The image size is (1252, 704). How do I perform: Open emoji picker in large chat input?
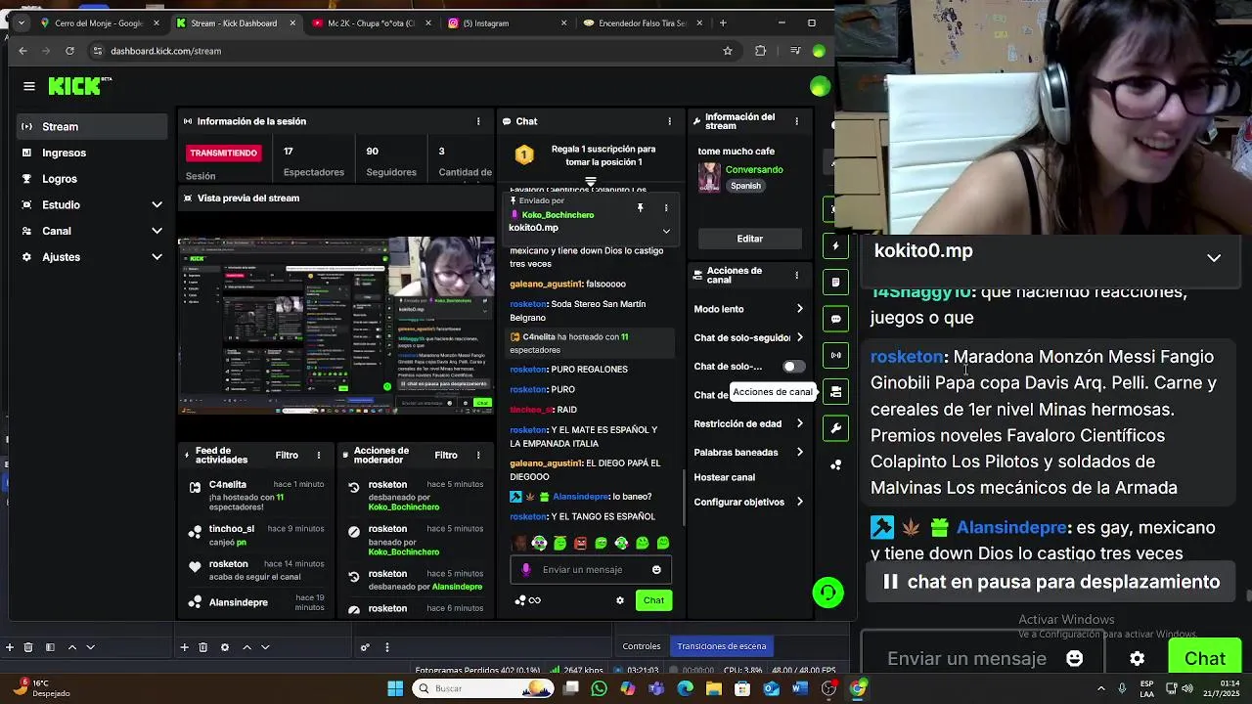point(1074,659)
